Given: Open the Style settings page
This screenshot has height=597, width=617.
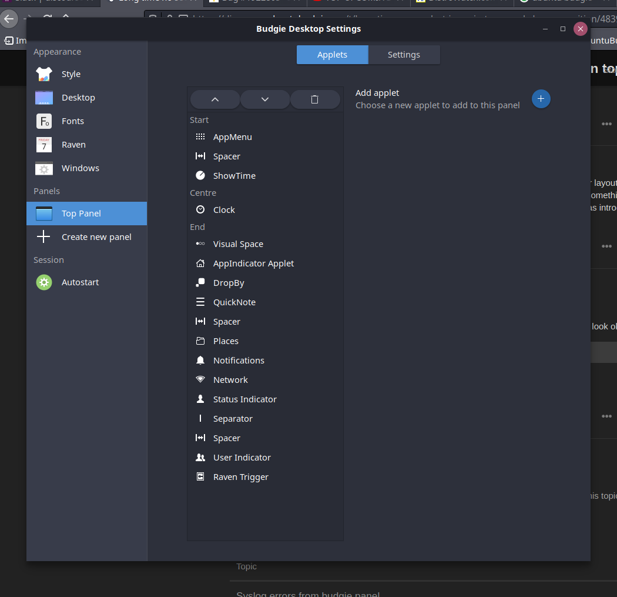Looking at the screenshot, I should (x=86, y=74).
